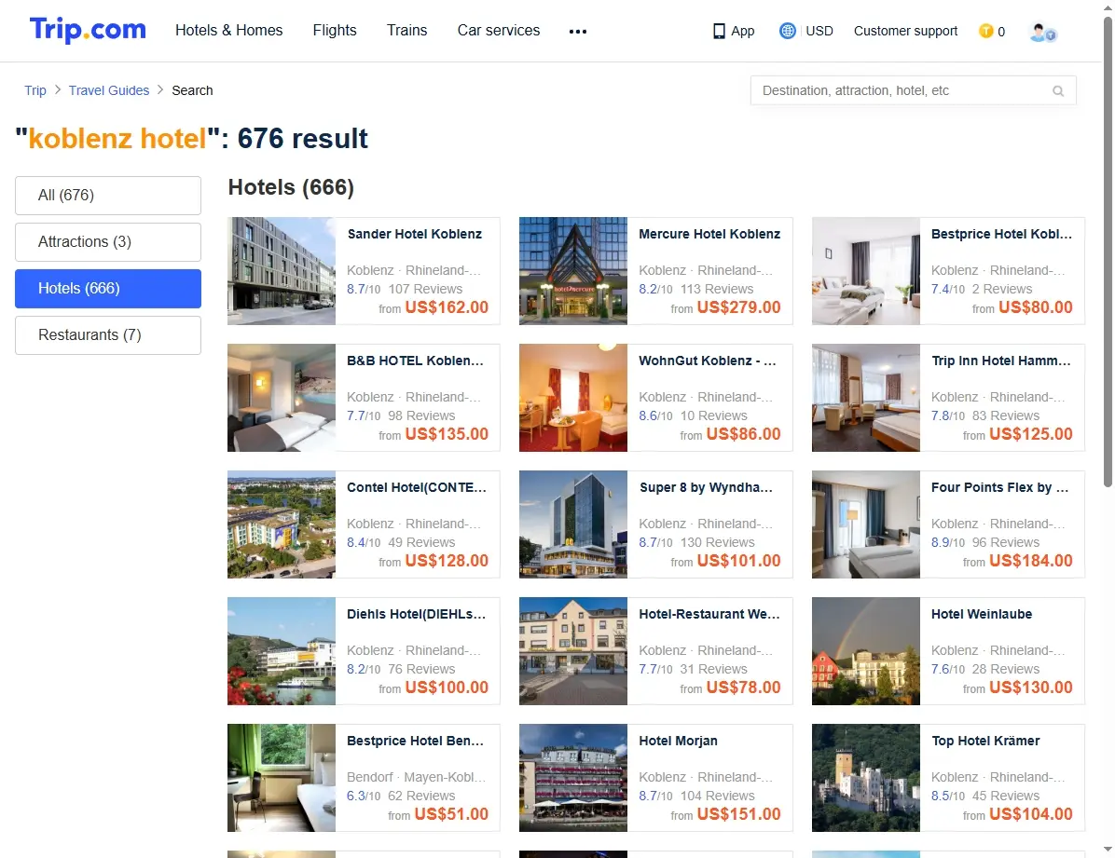
Task: Open the user profile avatar
Action: (x=1042, y=32)
